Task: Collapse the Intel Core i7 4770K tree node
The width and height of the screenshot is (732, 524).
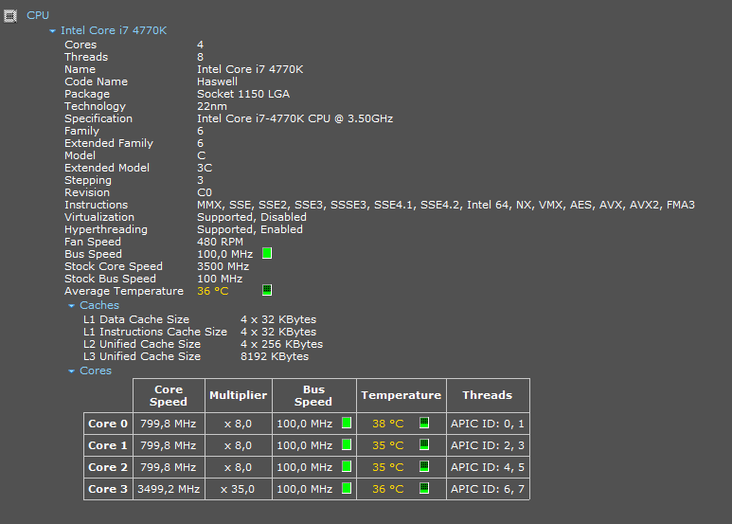Action: tap(52, 31)
